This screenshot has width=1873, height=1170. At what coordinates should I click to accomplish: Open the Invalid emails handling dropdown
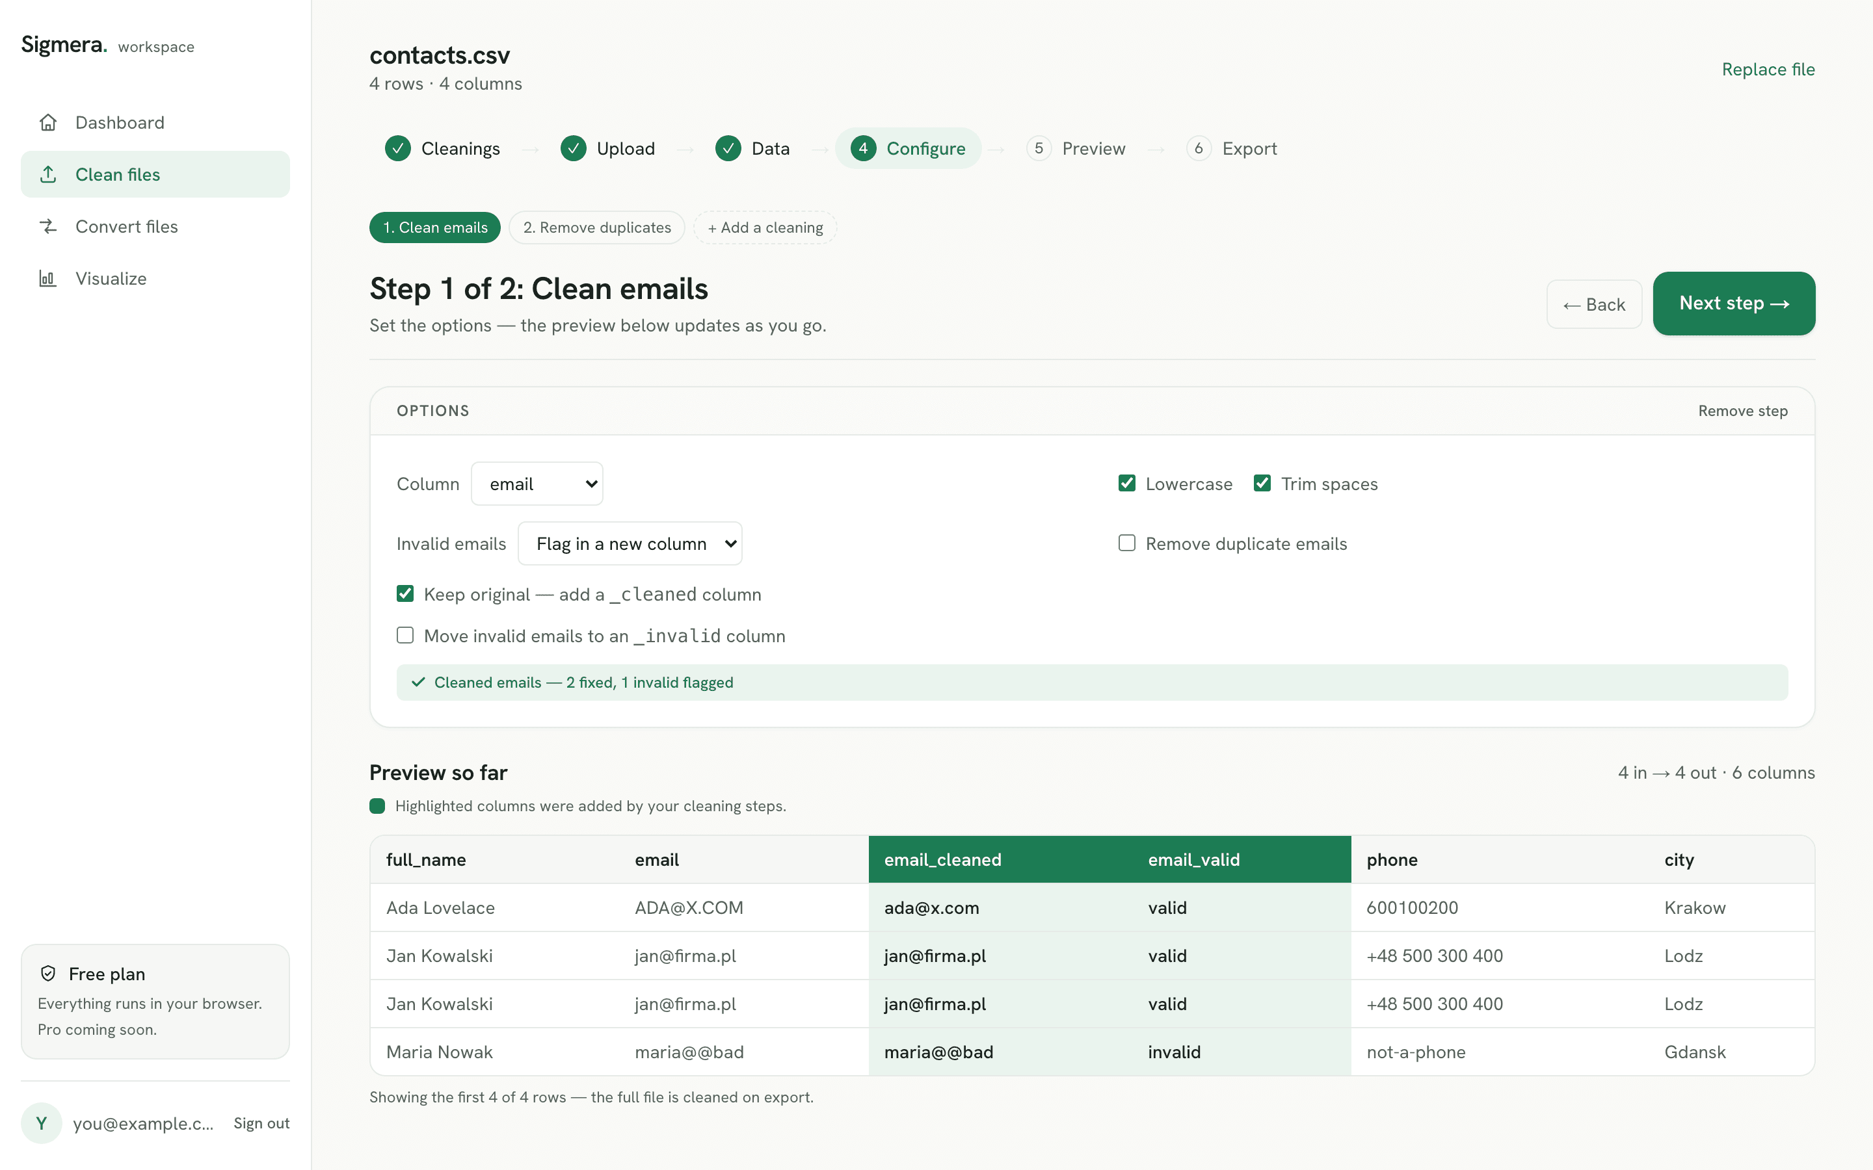tap(630, 543)
